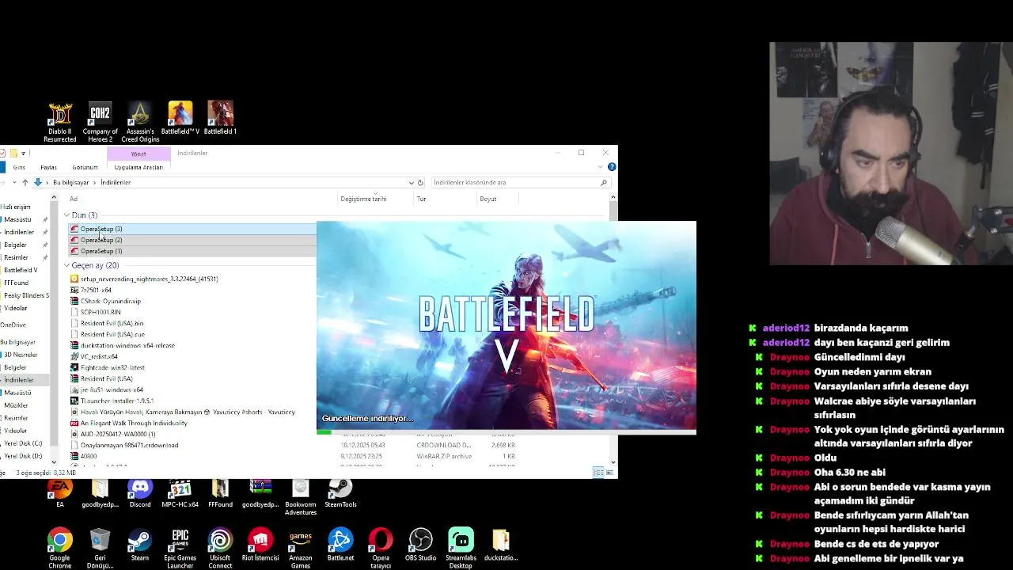Select the OperaSetup (1) file
This screenshot has width=1013, height=570.
pyautogui.click(x=101, y=251)
